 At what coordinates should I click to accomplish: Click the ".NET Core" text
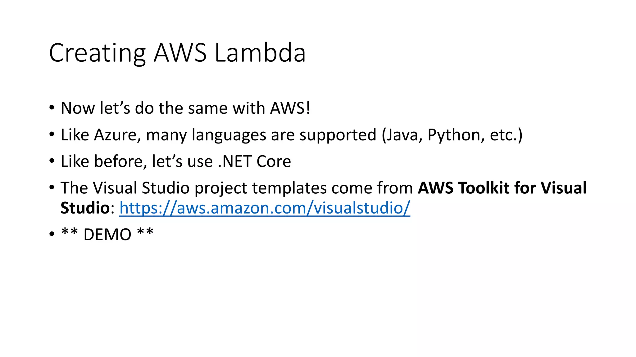pyautogui.click(x=254, y=161)
